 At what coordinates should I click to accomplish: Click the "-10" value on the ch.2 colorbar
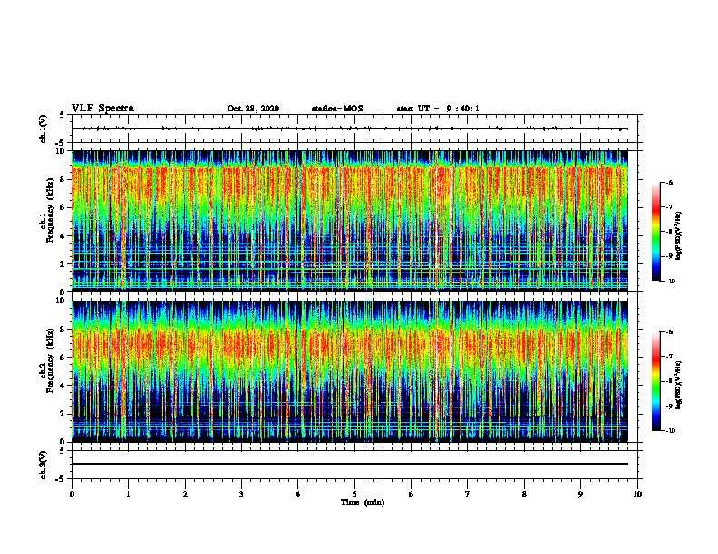pyautogui.click(x=670, y=430)
